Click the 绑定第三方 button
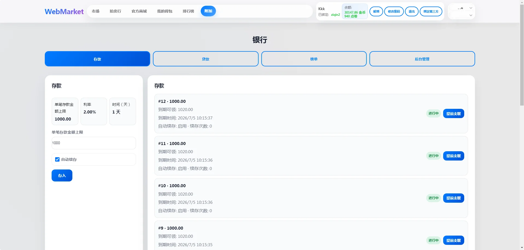This screenshot has width=524, height=250. (431, 11)
